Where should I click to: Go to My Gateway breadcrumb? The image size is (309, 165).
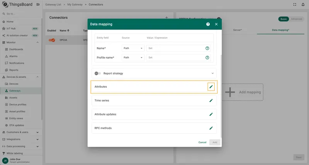[75, 4]
